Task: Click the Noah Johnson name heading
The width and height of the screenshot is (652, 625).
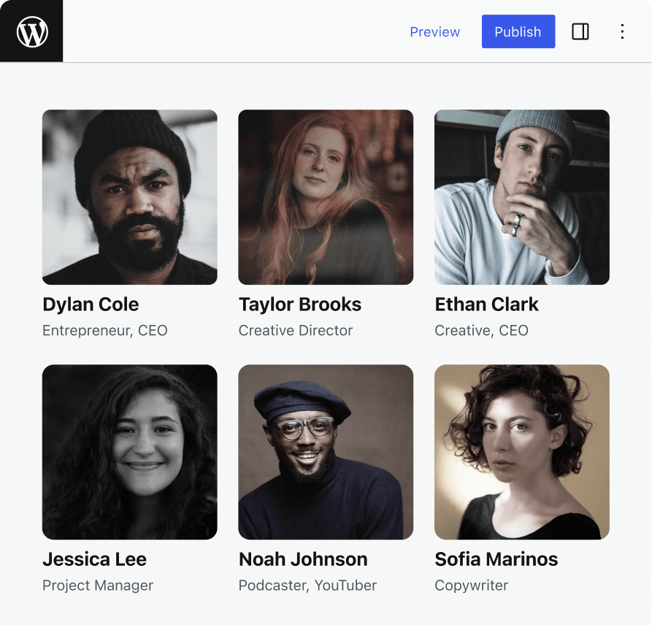Action: pyautogui.click(x=303, y=559)
